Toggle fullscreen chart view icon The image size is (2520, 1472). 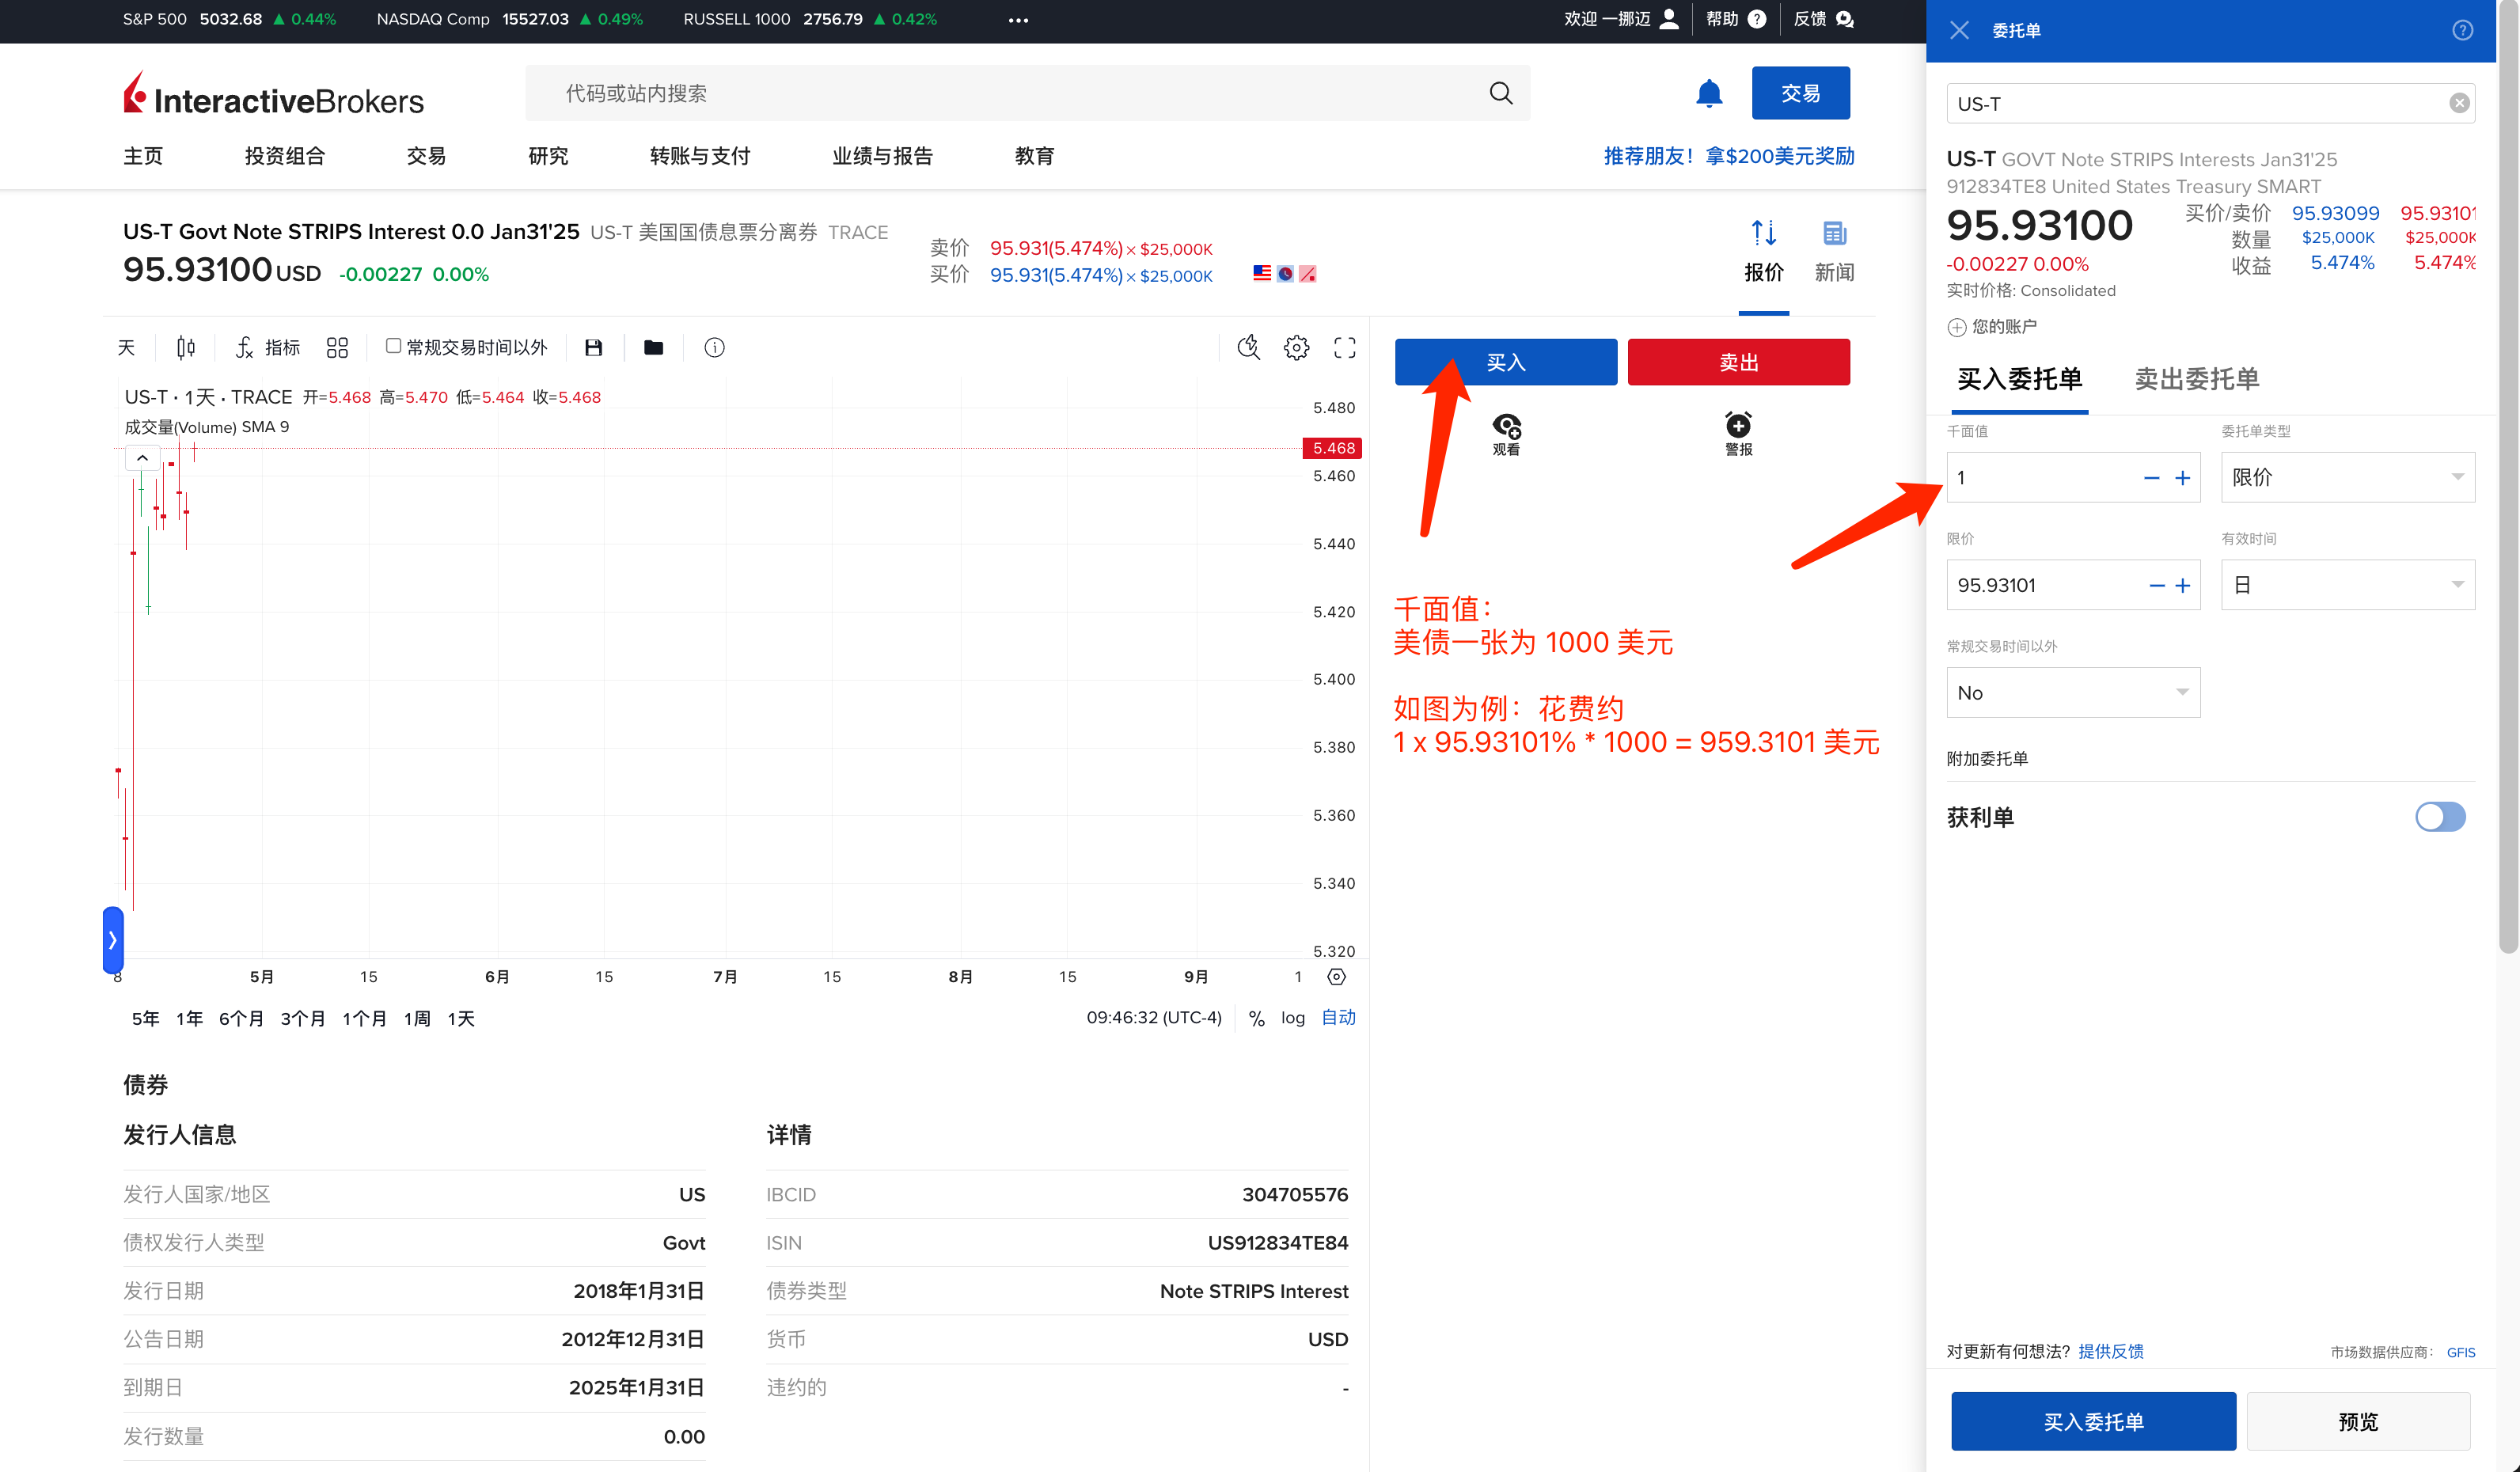1344,347
